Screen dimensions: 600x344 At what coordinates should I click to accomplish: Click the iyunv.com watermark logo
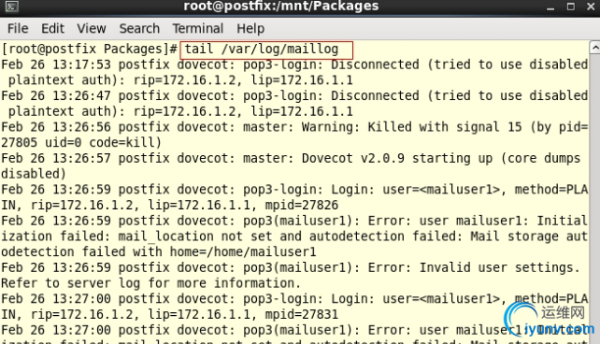coord(550,321)
